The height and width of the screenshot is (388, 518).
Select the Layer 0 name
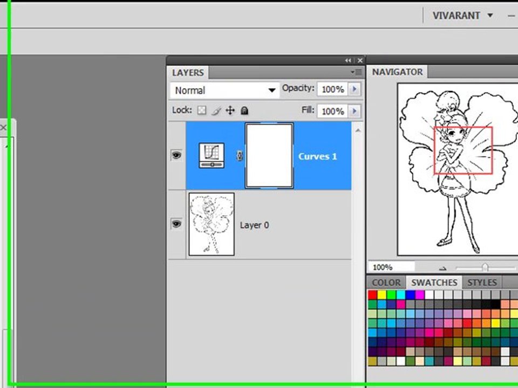coord(254,225)
